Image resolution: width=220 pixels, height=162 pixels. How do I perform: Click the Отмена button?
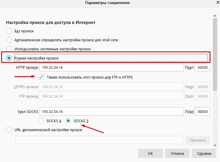177,153
